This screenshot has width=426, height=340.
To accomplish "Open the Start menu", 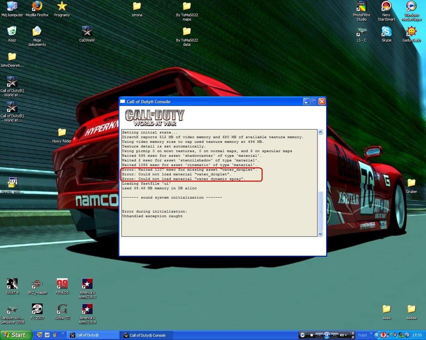I will tap(16, 335).
